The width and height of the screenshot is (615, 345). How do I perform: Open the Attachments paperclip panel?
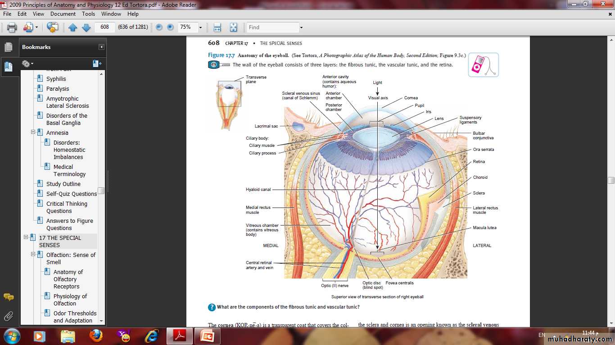coord(8,316)
